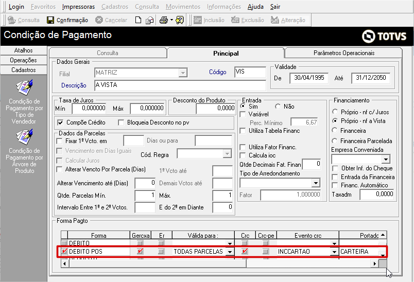Viewport: 414px width, 282px height.
Task: Open the Impressoras menu
Action: 78,7
